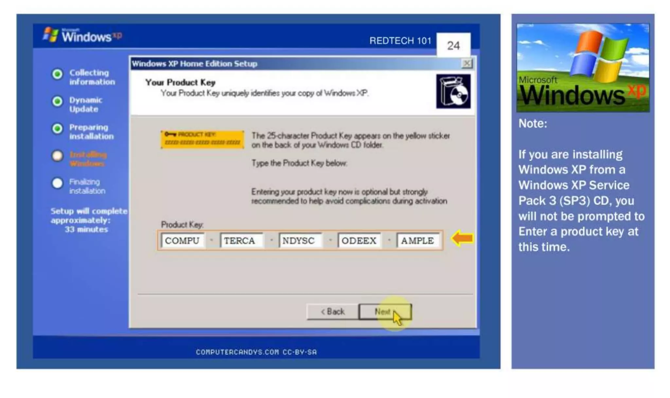
Task: Select the second product key field TERCA
Action: point(241,241)
